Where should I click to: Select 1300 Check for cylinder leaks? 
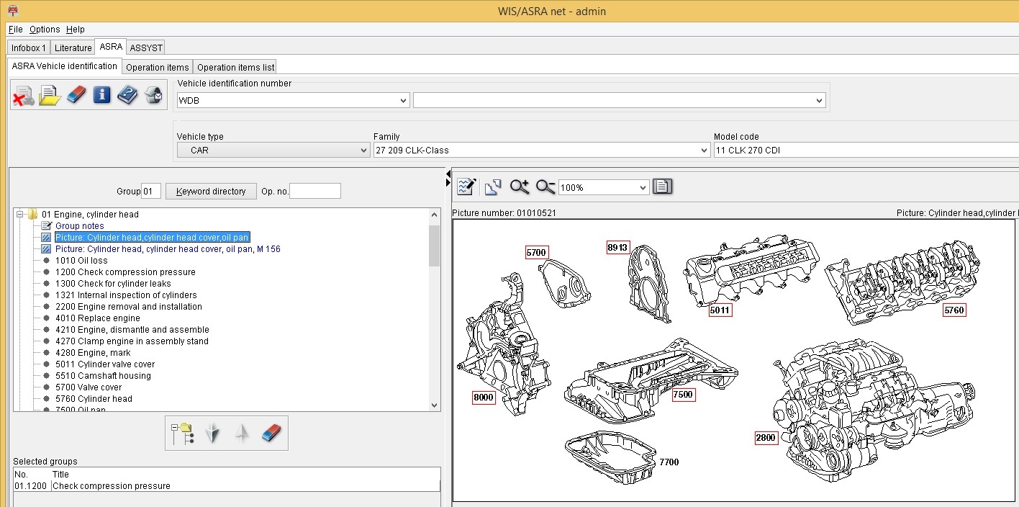click(113, 283)
